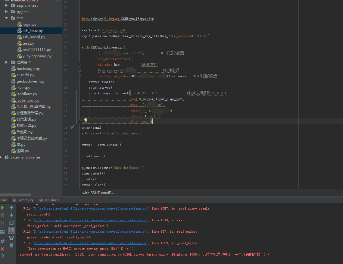Open connections.py link at line 1340

[x=90, y=220]
